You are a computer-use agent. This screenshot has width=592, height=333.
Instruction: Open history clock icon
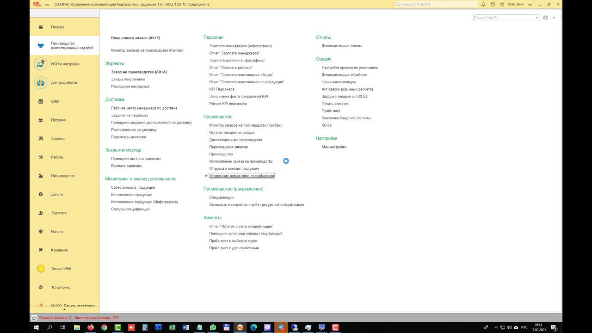click(493, 4)
